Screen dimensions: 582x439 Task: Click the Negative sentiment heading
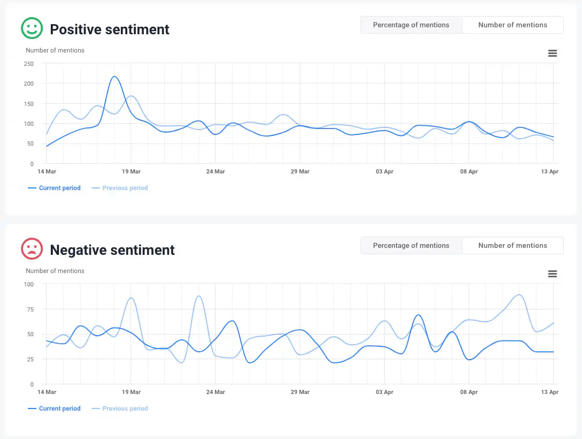tap(112, 250)
